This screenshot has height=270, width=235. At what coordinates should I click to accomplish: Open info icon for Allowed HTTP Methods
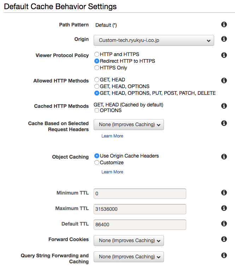224,80
